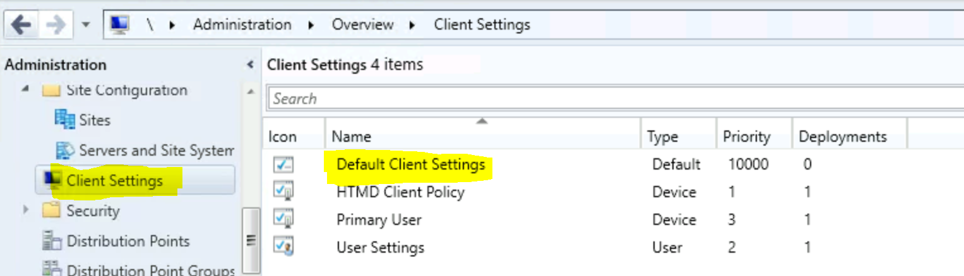
Task: Click the Security folder icon
Action: click(51, 210)
